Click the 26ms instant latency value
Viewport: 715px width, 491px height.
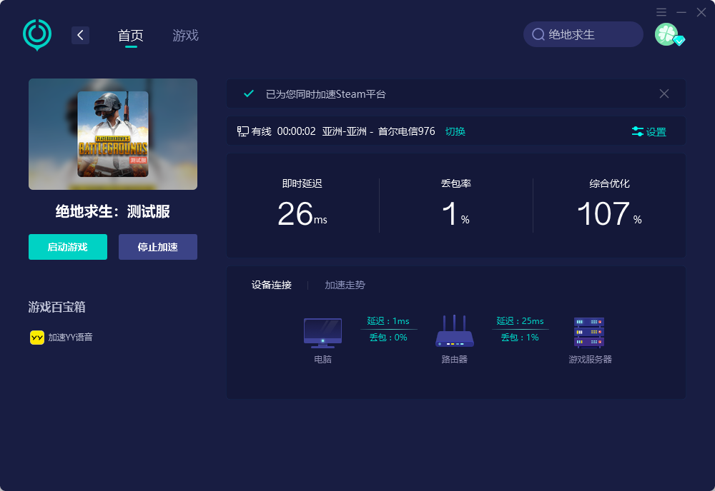click(x=302, y=214)
